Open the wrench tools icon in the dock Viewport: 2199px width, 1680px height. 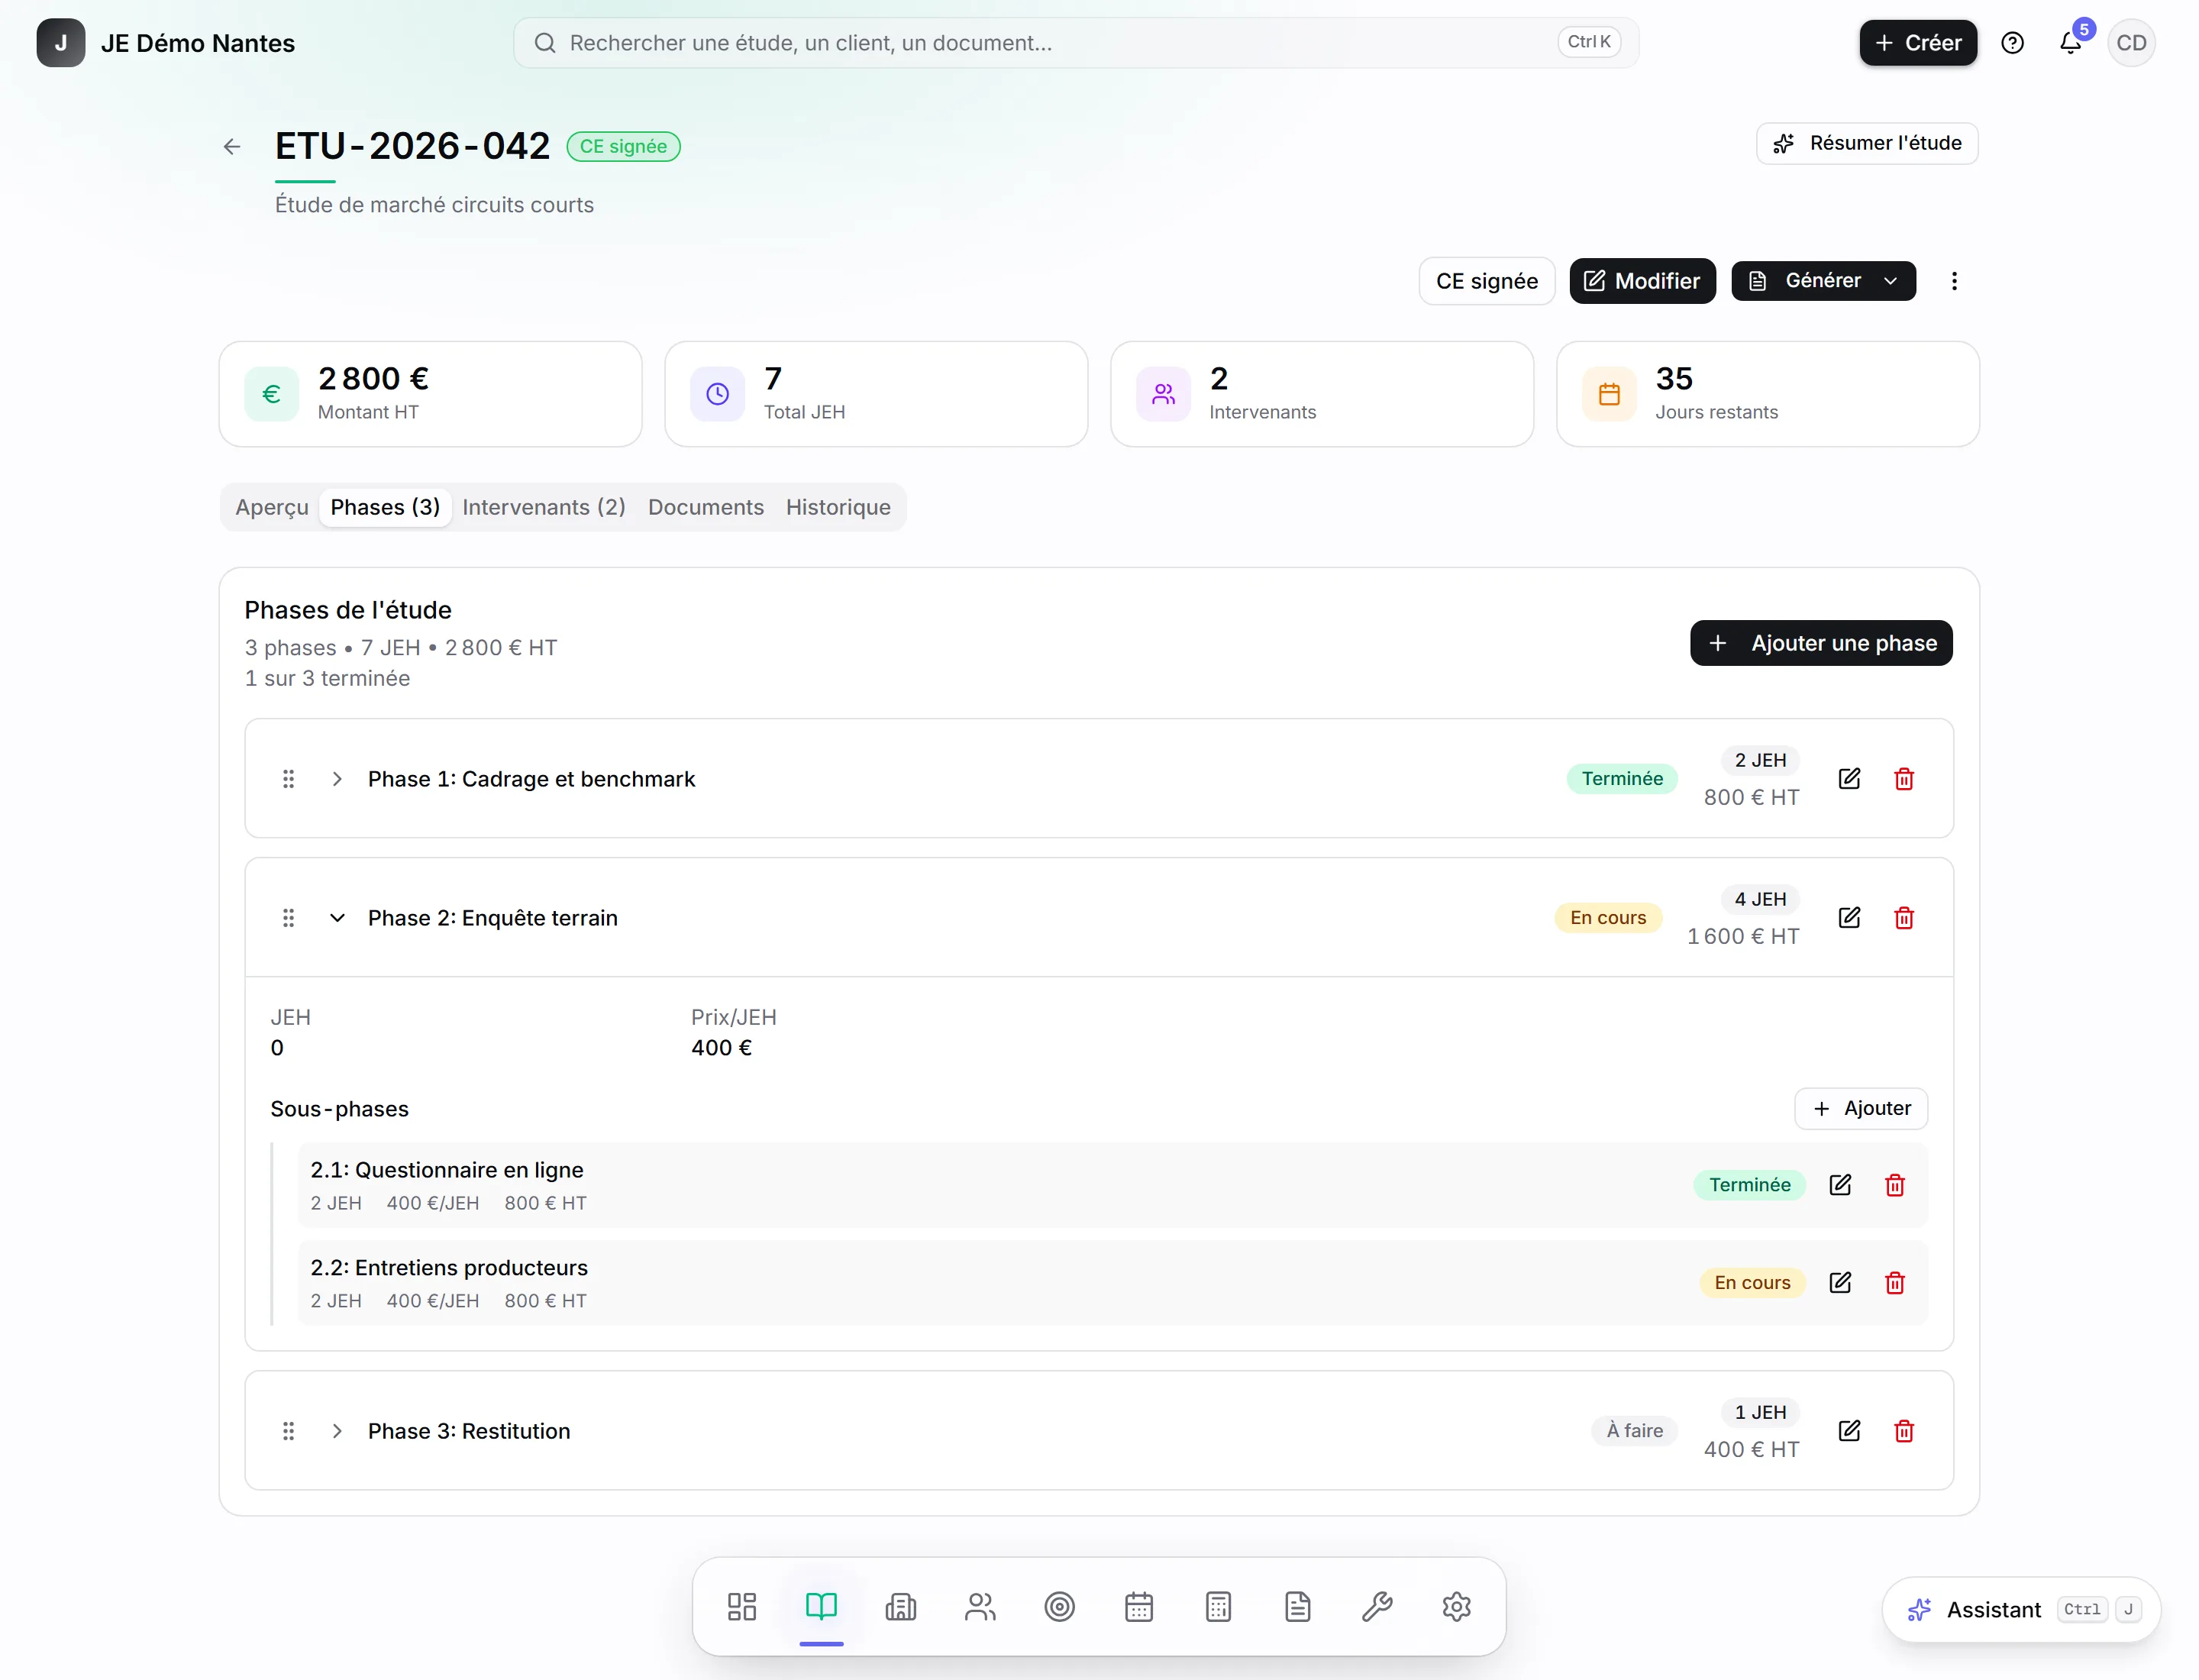(1377, 1607)
